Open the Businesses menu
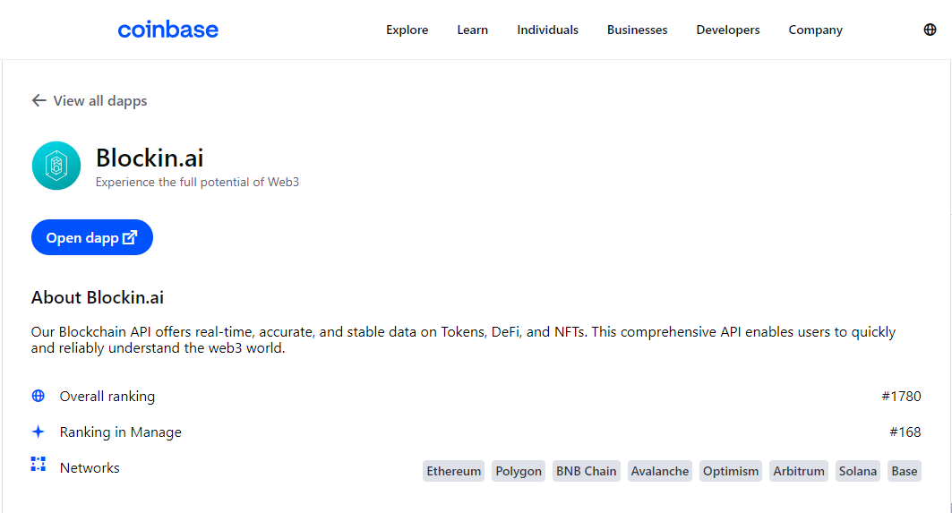This screenshot has height=513, width=952. pyautogui.click(x=637, y=30)
